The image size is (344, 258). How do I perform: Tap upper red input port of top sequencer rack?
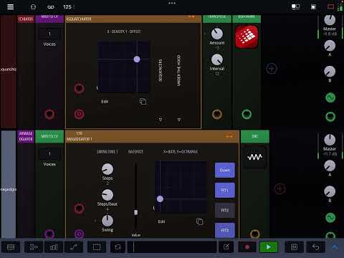(79, 88)
